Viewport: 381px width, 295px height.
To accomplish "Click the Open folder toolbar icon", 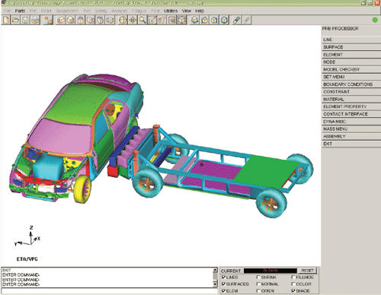I will coord(15,20).
